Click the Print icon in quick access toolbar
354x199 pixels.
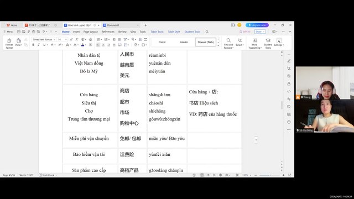33,32
